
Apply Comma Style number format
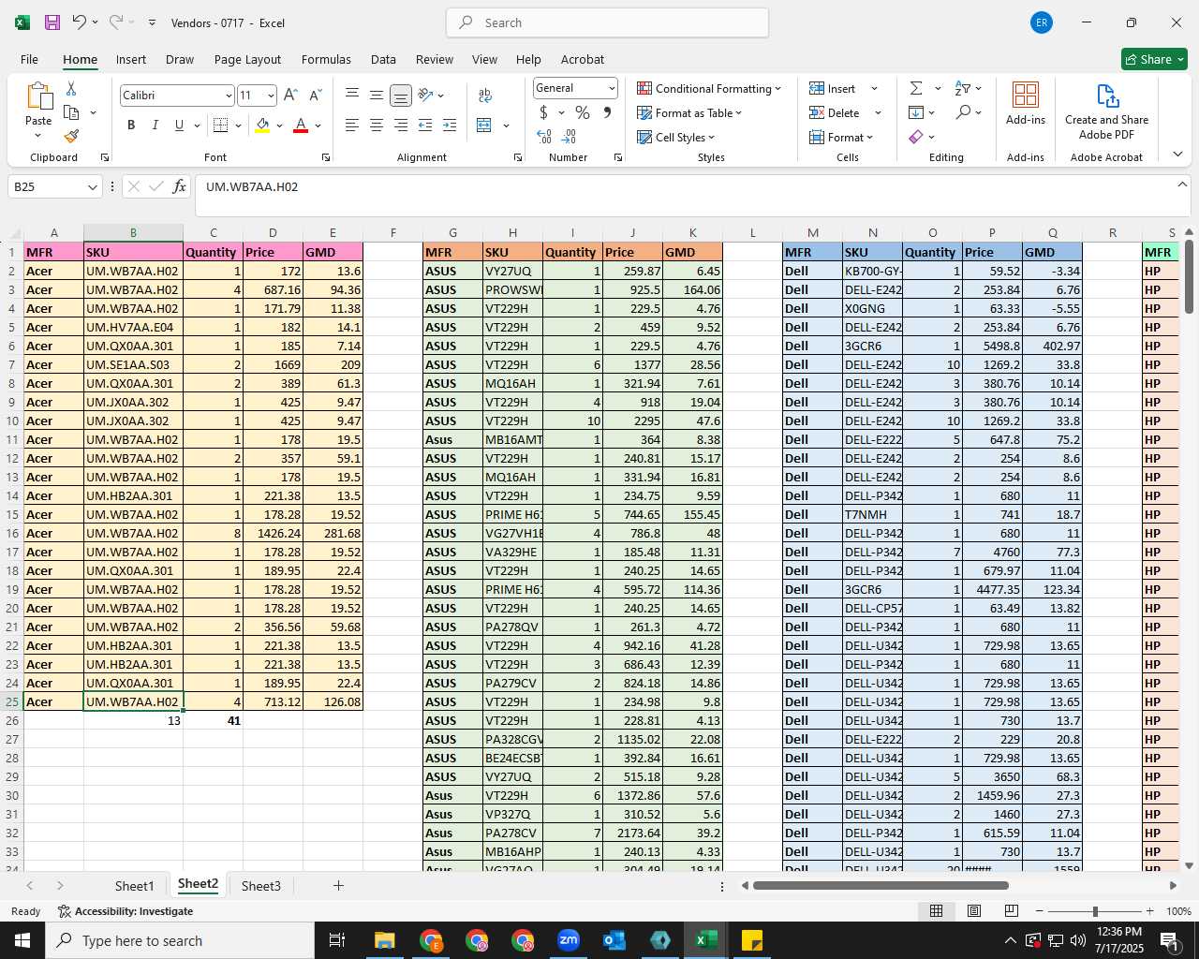click(607, 112)
